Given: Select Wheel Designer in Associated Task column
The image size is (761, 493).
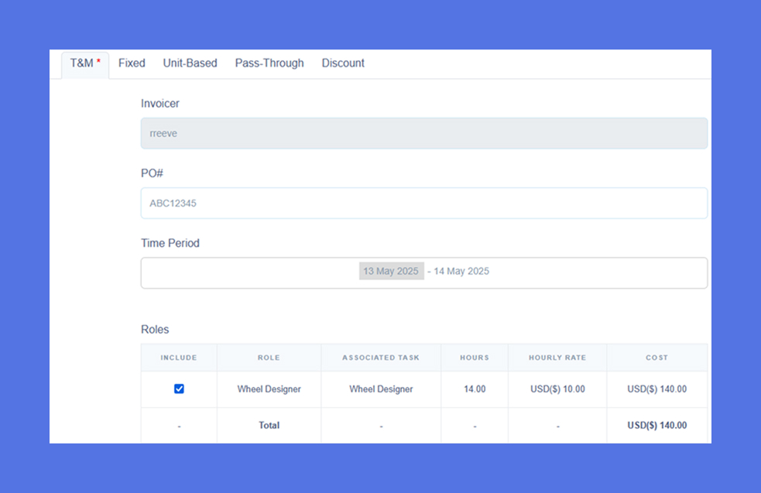Looking at the screenshot, I should pos(381,389).
